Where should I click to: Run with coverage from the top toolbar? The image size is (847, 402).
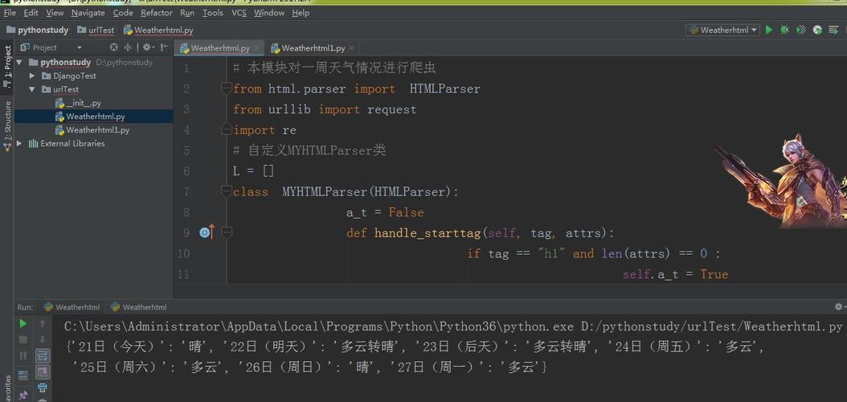(802, 31)
